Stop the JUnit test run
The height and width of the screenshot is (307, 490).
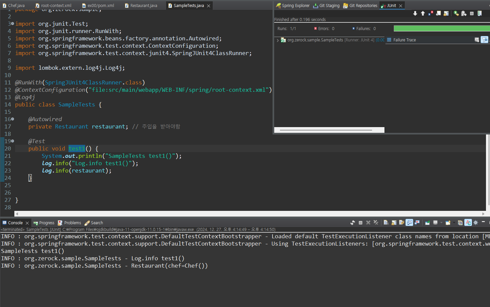(x=472, y=13)
